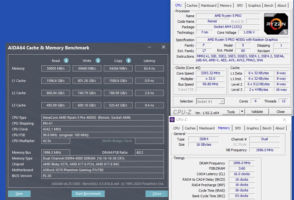This screenshot has width=294, height=200.
Task: Click CPU Multiplier value 42.5x
Action: coord(56,141)
